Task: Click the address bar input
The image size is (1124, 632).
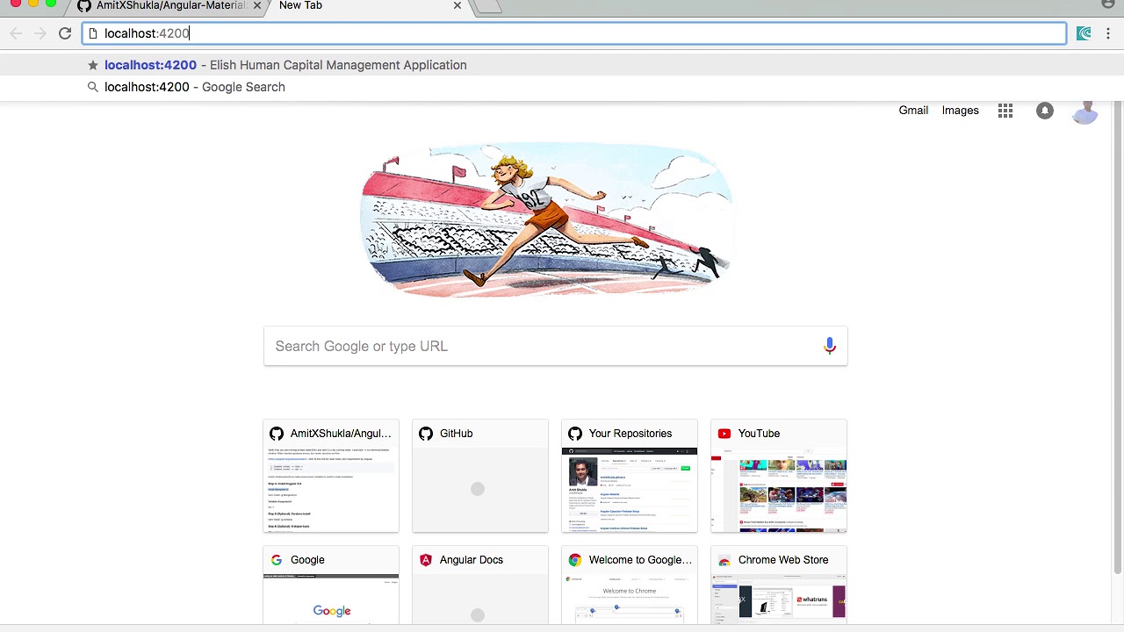Action: pyautogui.click(x=574, y=33)
